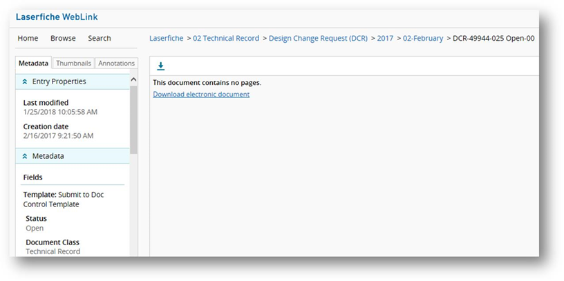Open the 02 Technical Record breadcrumb

(x=226, y=38)
